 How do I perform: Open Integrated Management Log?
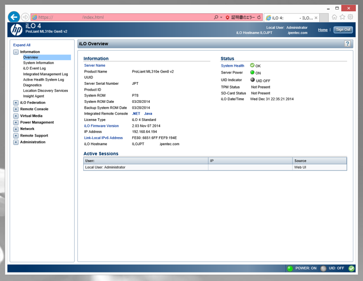tap(45, 74)
